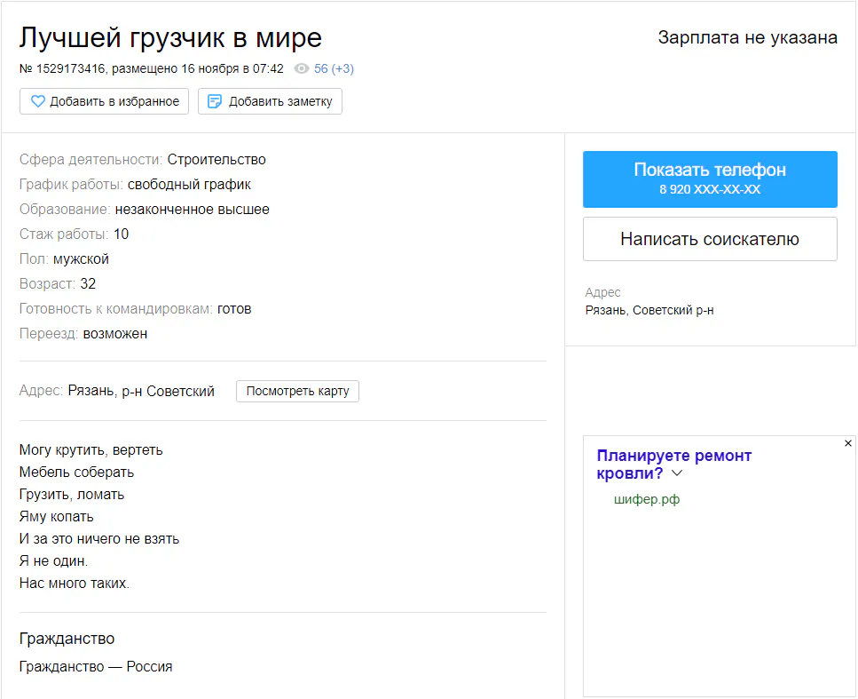The width and height of the screenshot is (858, 699).
Task: Open the 56 (+3) views counter
Action: click(x=334, y=68)
